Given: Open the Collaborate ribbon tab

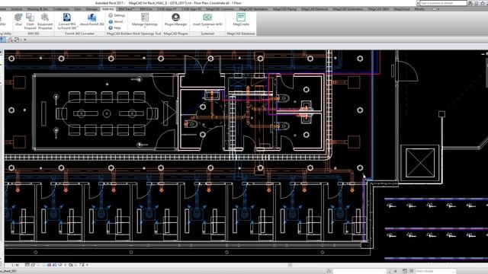Looking at the screenshot, I should (61, 9).
